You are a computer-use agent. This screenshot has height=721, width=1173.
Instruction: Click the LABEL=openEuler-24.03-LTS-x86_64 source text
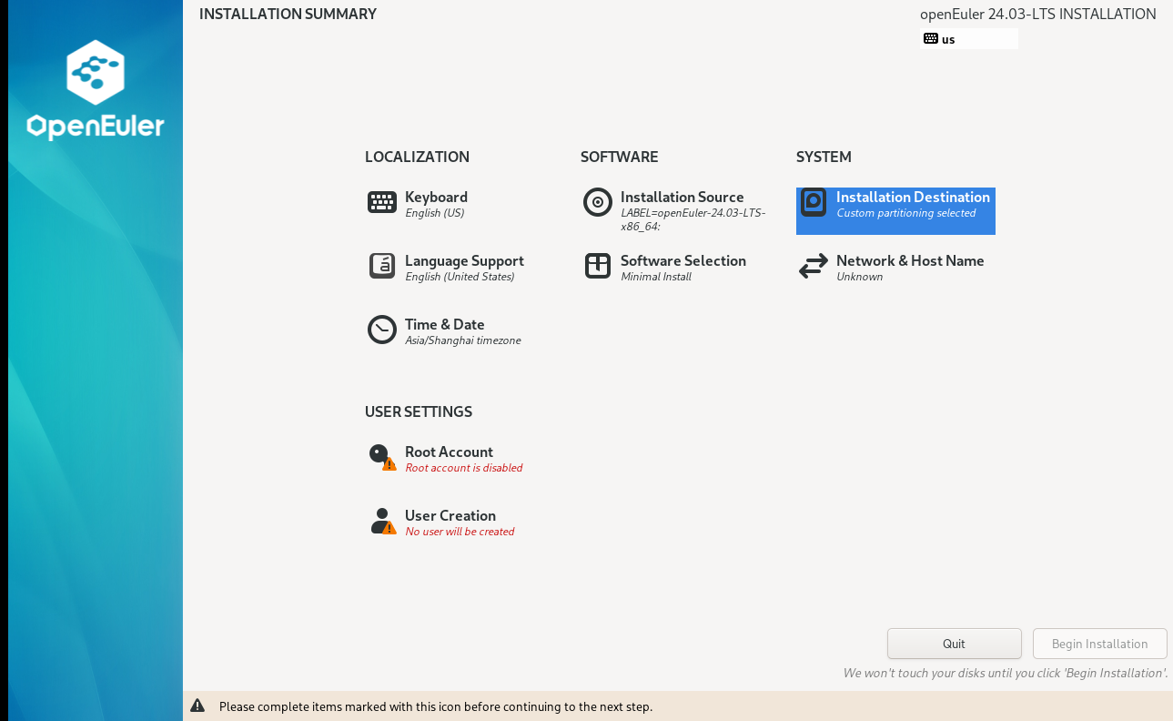point(693,219)
